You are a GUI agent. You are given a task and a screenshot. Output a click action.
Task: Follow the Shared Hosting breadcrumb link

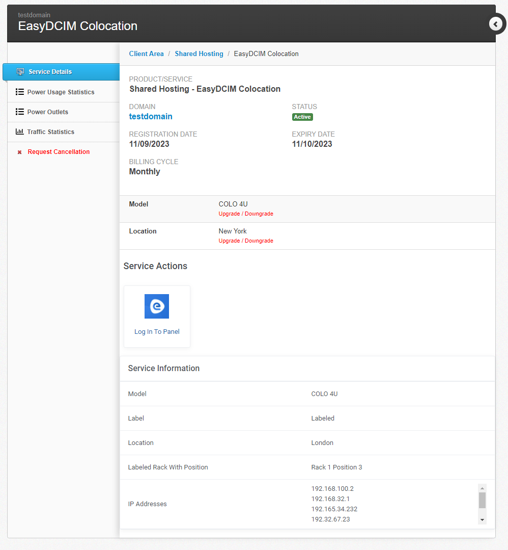tap(199, 54)
